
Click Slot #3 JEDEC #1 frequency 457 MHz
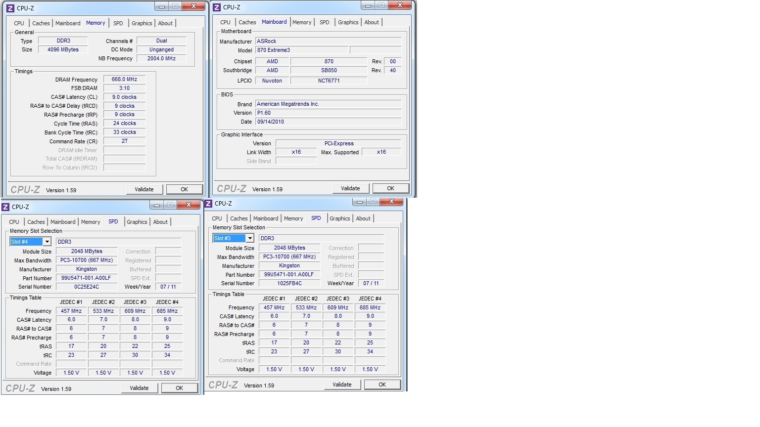point(274,307)
